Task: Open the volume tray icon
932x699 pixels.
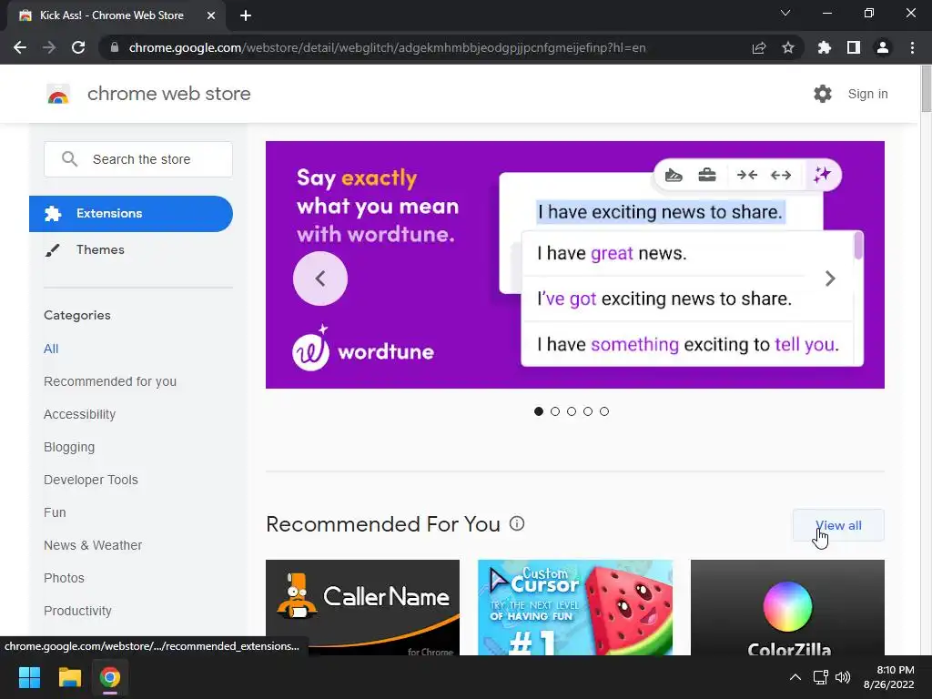Action: pyautogui.click(x=843, y=677)
